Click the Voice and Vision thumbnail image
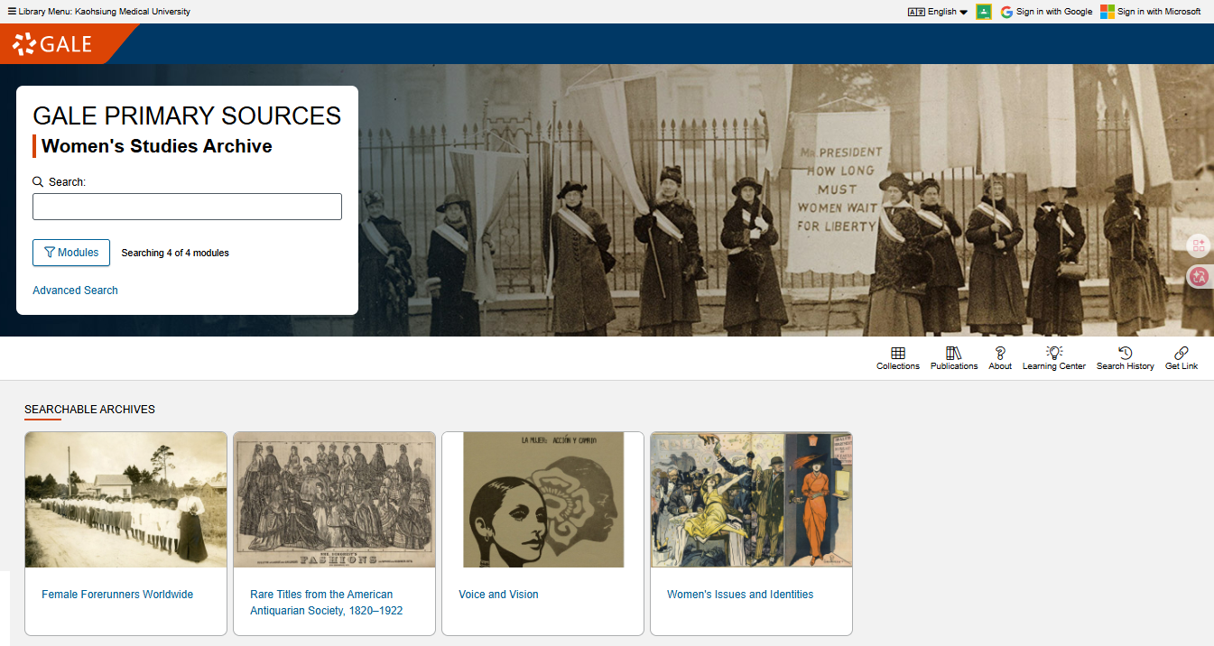The width and height of the screenshot is (1214, 646). click(543, 500)
